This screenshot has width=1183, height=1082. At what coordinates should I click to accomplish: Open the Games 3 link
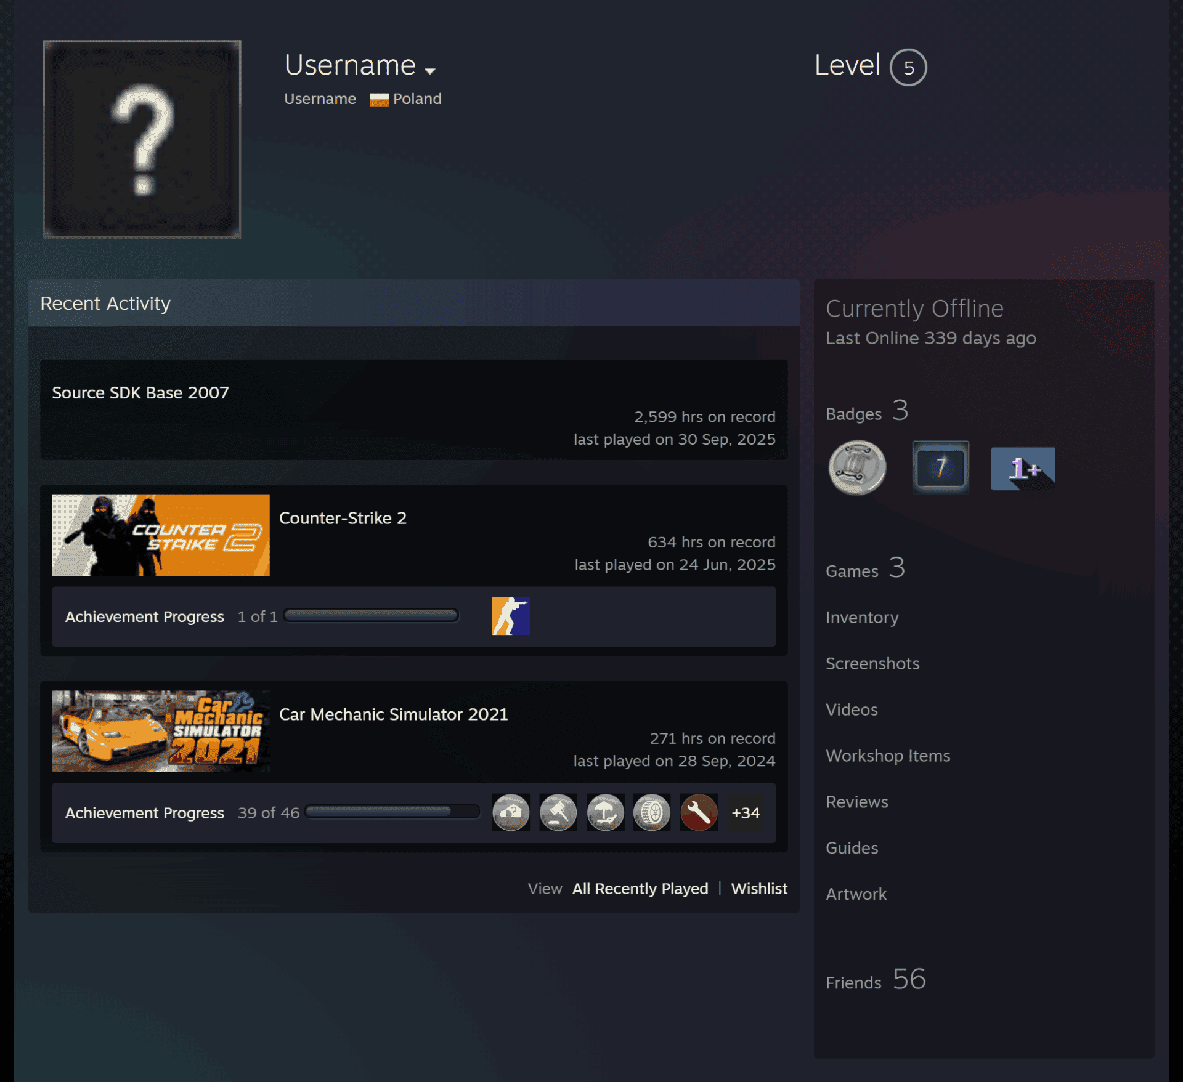865,568
